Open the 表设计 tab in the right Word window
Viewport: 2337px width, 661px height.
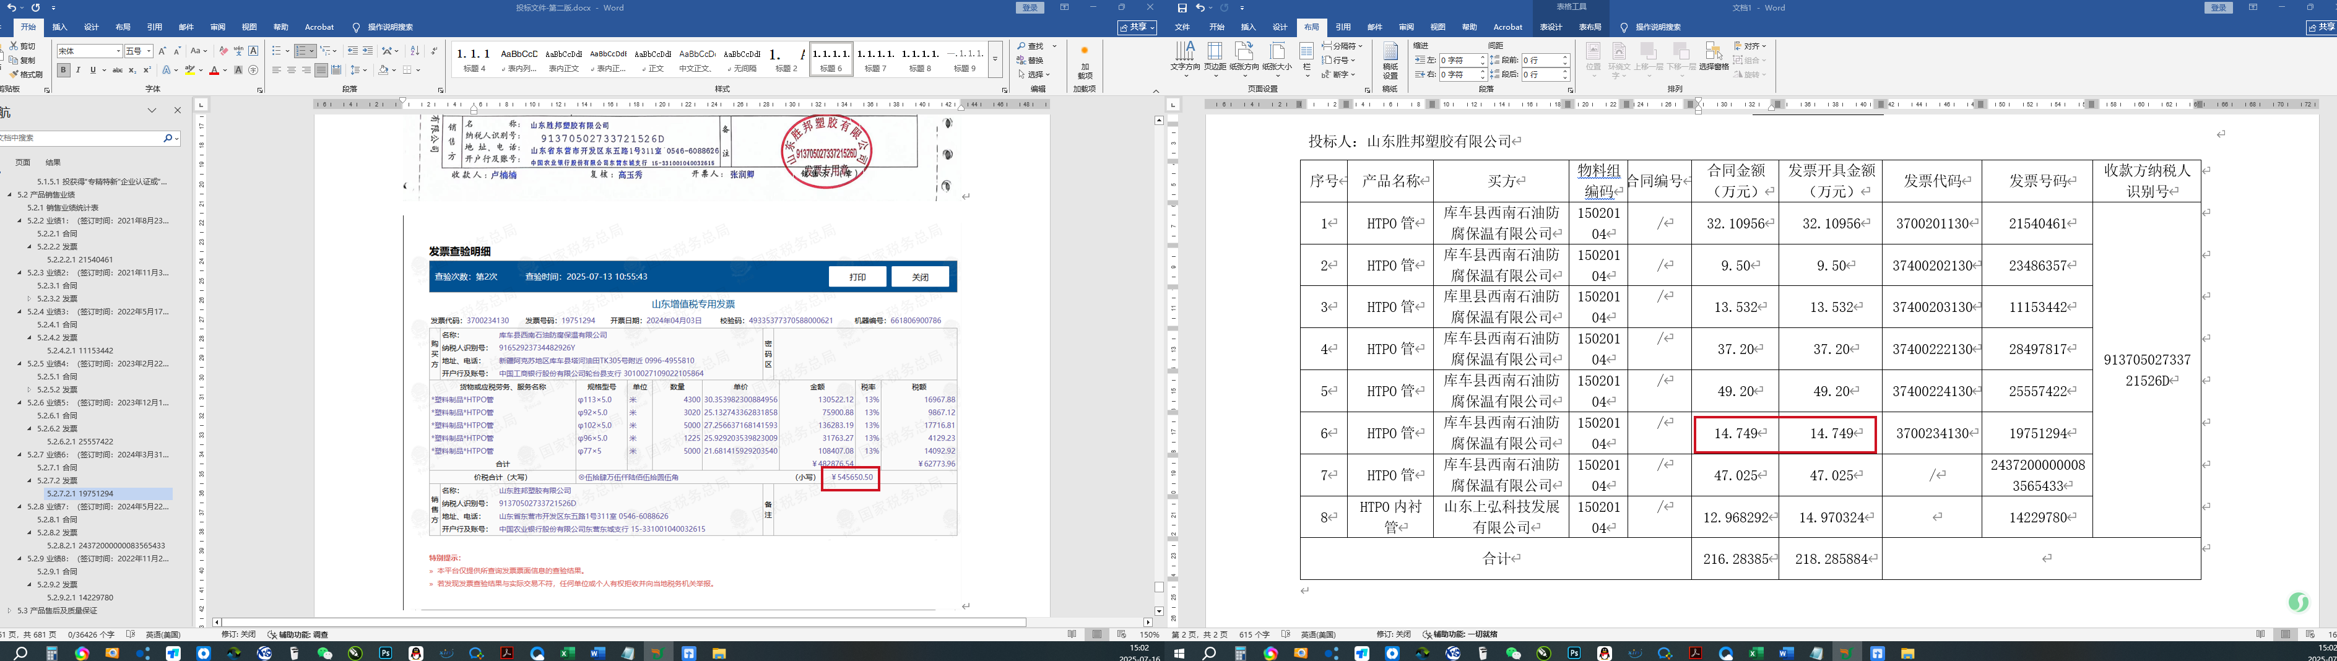pyautogui.click(x=1550, y=27)
